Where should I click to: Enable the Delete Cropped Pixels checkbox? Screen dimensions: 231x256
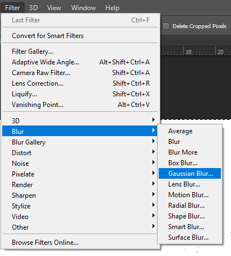[166, 26]
